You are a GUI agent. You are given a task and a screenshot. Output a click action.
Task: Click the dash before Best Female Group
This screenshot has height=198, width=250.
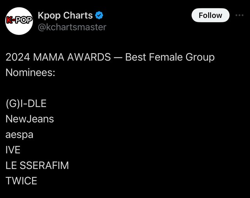coord(118,58)
